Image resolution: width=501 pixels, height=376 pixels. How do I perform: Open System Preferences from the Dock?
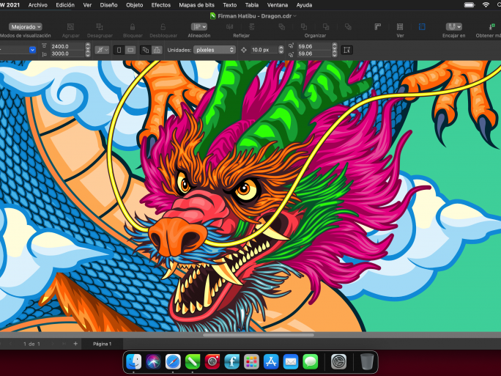pyautogui.click(x=338, y=361)
